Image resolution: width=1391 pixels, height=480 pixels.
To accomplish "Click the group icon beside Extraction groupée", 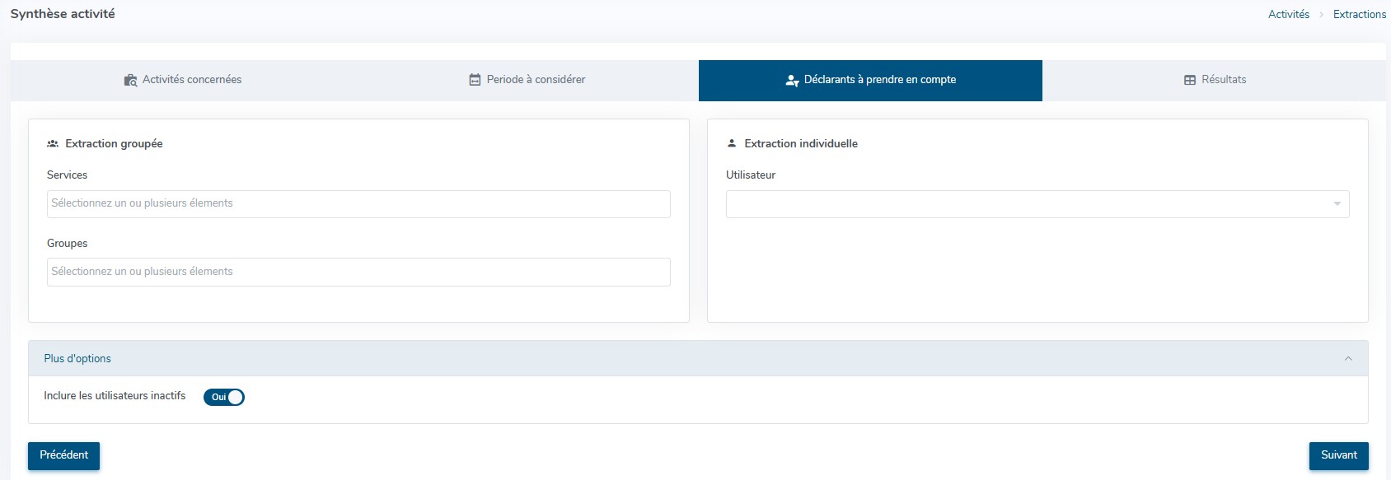I will (x=53, y=143).
